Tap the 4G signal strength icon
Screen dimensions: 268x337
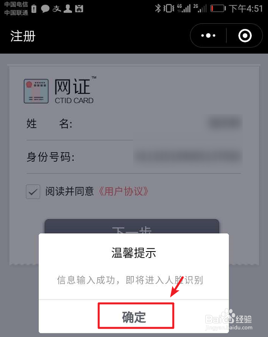tap(184, 8)
